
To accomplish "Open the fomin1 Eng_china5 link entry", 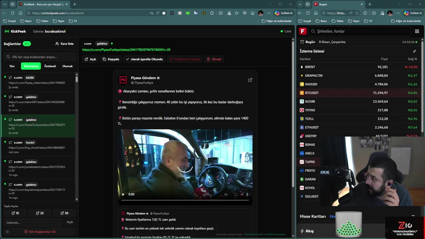I will pyautogui.click(x=38, y=147).
